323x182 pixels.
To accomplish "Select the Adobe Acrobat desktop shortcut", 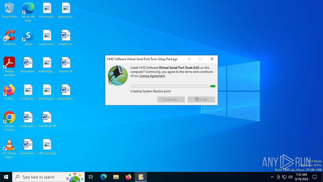I will (x=9, y=67).
